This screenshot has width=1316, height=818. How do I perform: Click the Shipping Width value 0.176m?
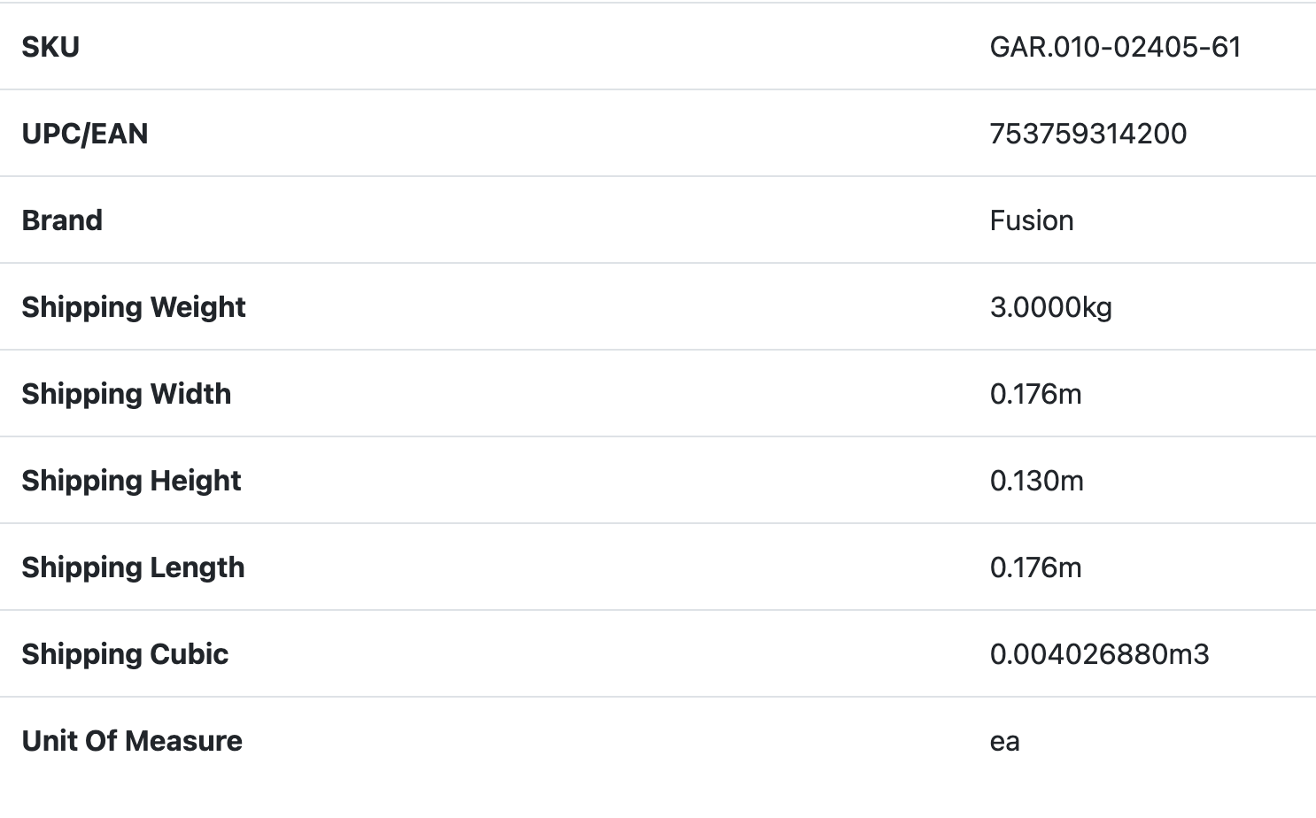(x=1035, y=394)
